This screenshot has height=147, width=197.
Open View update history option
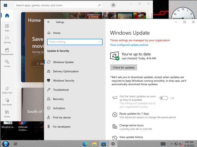(131, 137)
